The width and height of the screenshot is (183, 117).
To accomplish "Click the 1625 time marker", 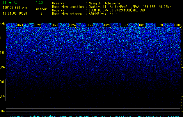I will point(90,25).
